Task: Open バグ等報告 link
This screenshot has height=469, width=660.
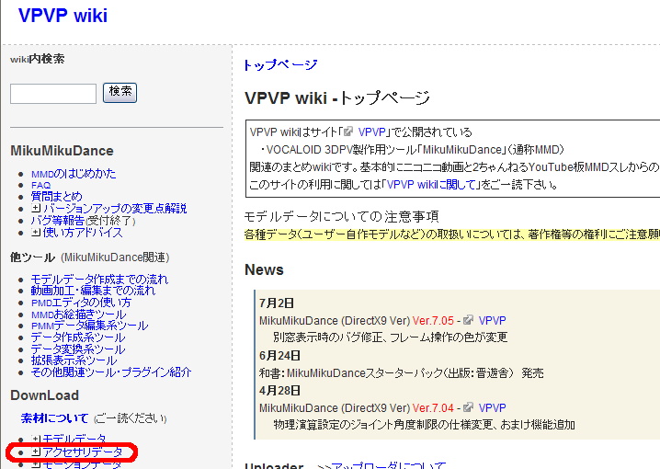Action: (58, 221)
